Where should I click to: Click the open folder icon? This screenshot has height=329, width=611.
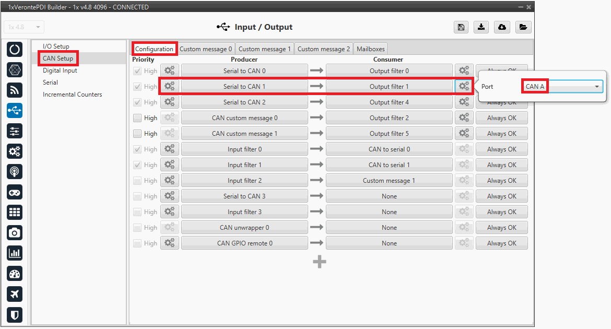point(523,27)
